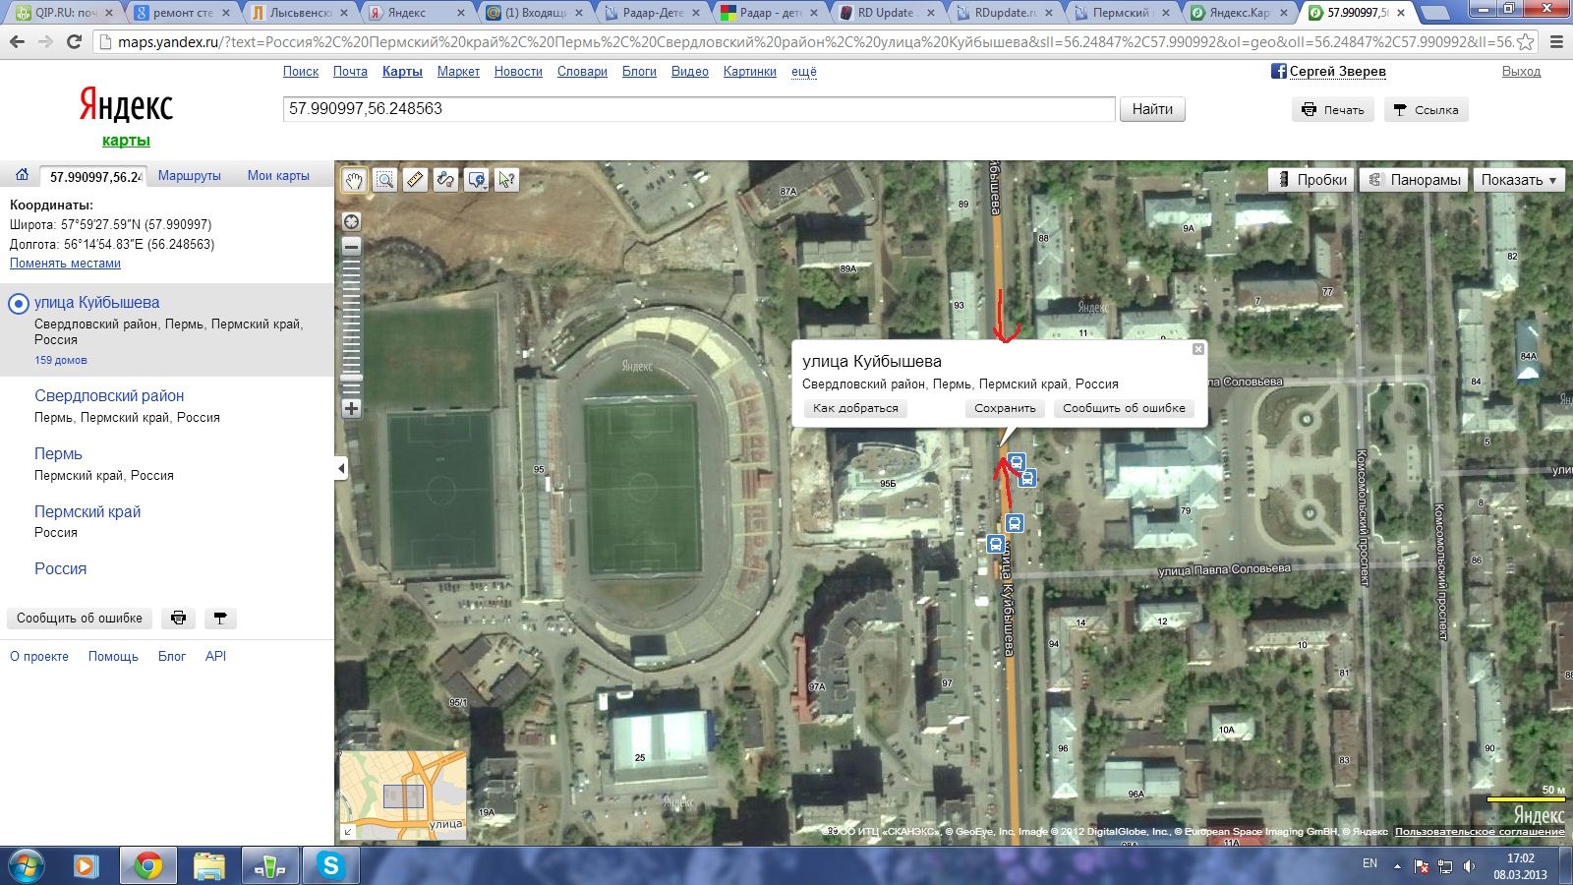Collapse the minimap corner arrow
Image resolution: width=1573 pixels, height=885 pixels.
[x=347, y=832]
